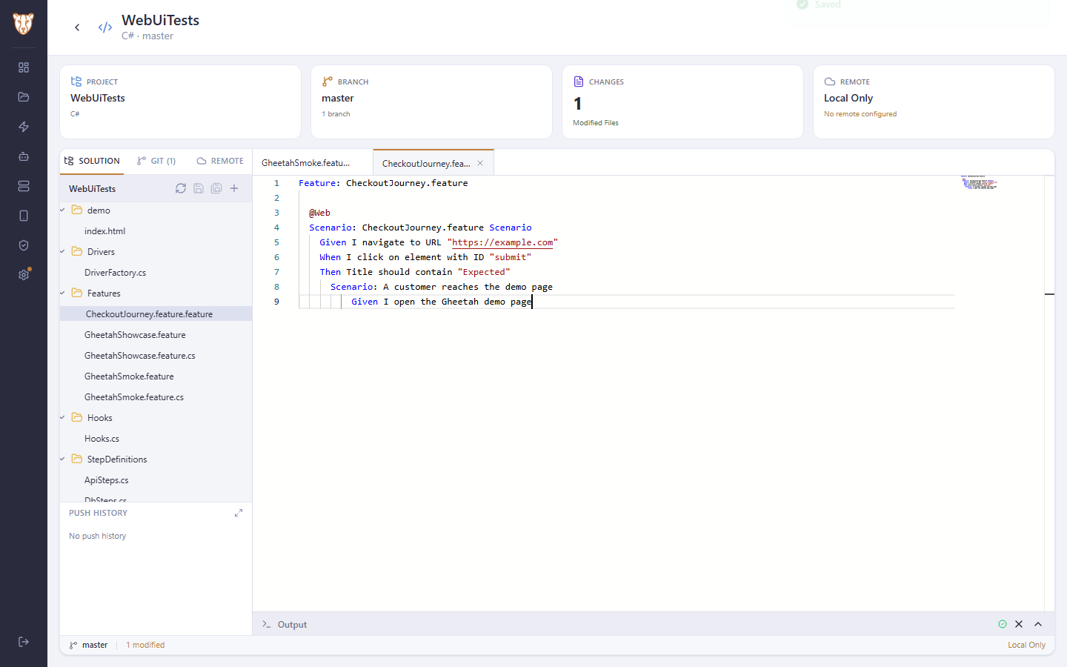Screen dimensions: 1067x667
Task: Open the shield check icon in sidebar
Action: 24,245
